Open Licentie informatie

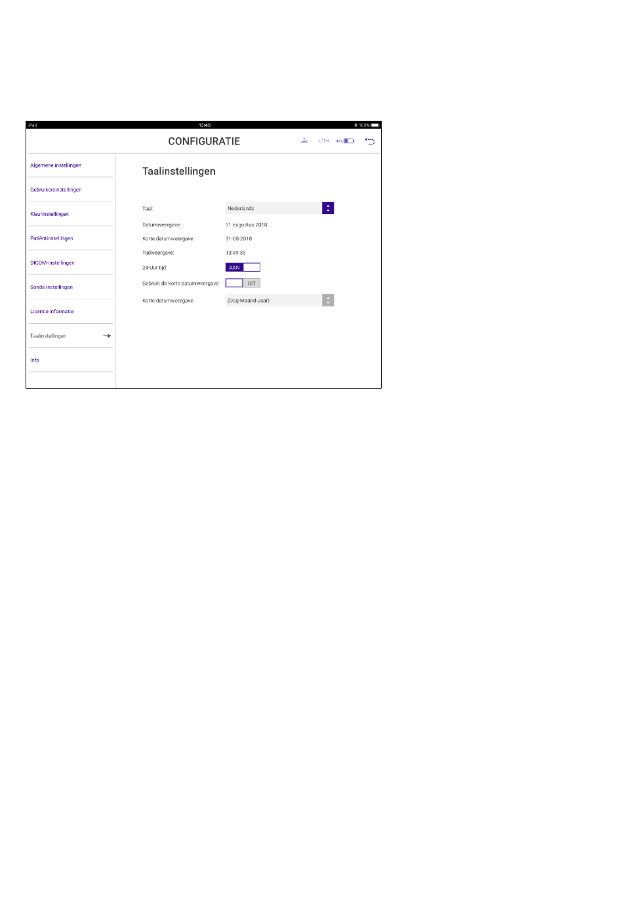52,311
